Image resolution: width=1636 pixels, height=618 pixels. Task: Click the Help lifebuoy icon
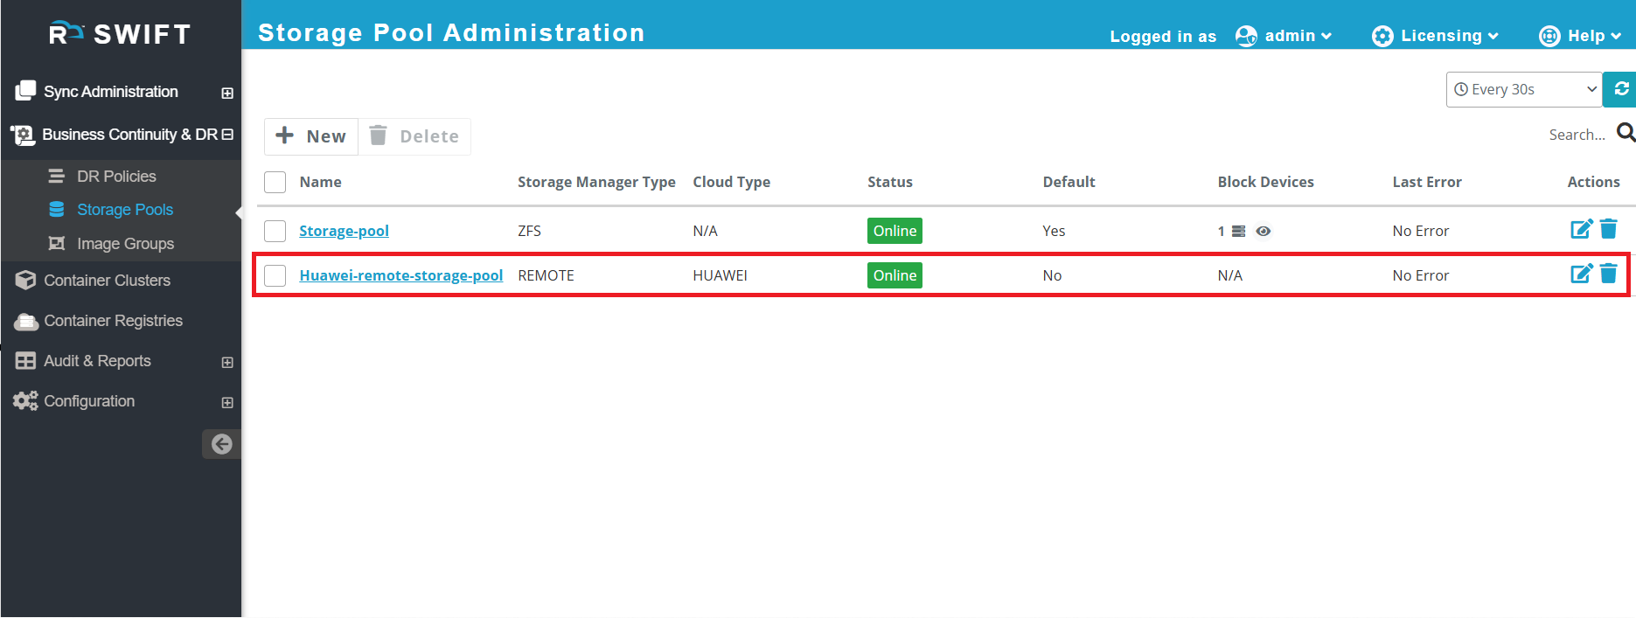1549,36
